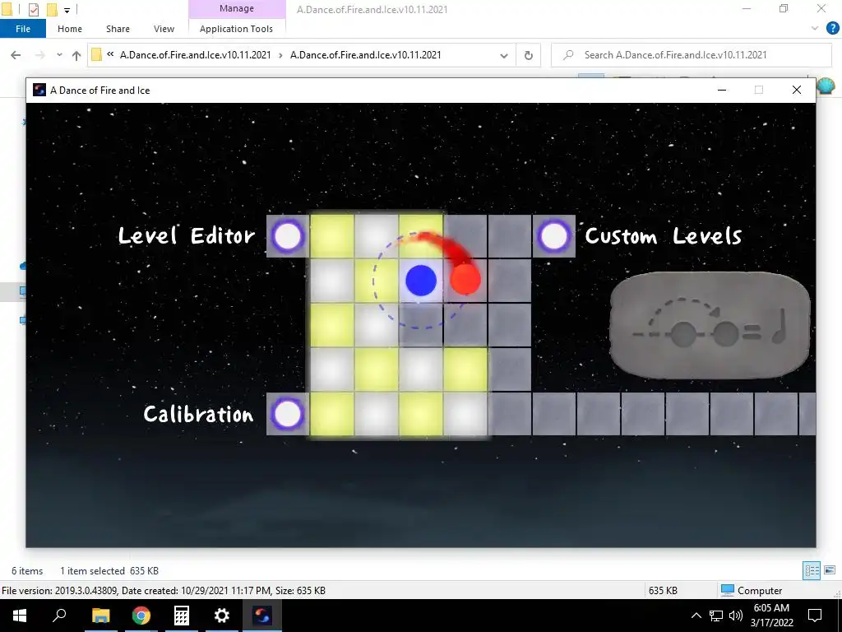Viewport: 842px width, 632px height.
Task: Expand the address bar history dropdown
Action: point(504,55)
